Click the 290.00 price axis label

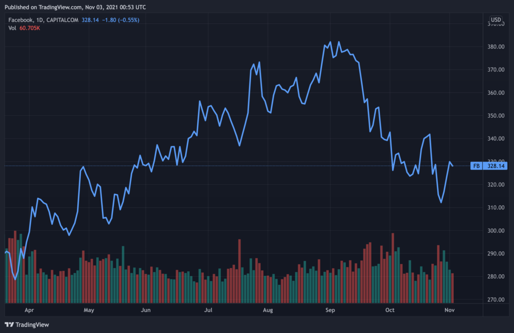coord(496,253)
